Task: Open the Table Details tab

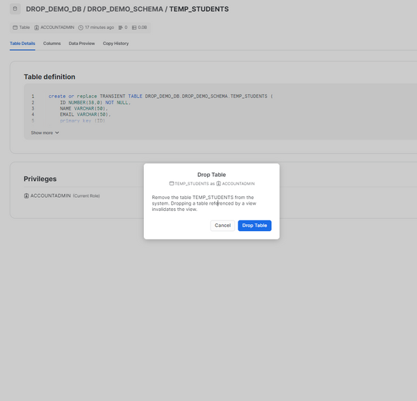Action: [22, 44]
